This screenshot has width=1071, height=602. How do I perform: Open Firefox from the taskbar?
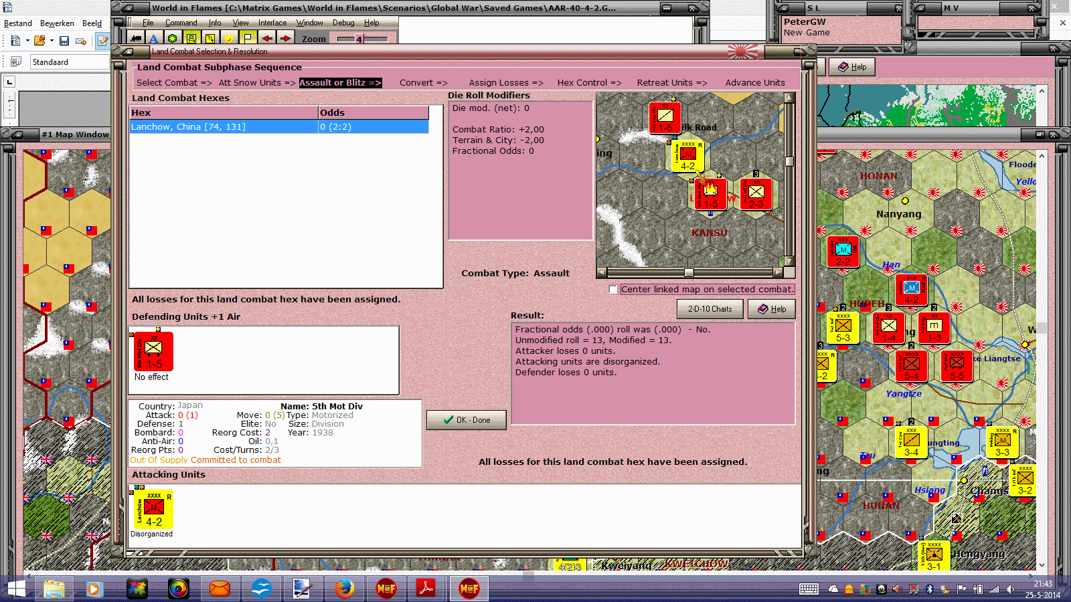[344, 589]
